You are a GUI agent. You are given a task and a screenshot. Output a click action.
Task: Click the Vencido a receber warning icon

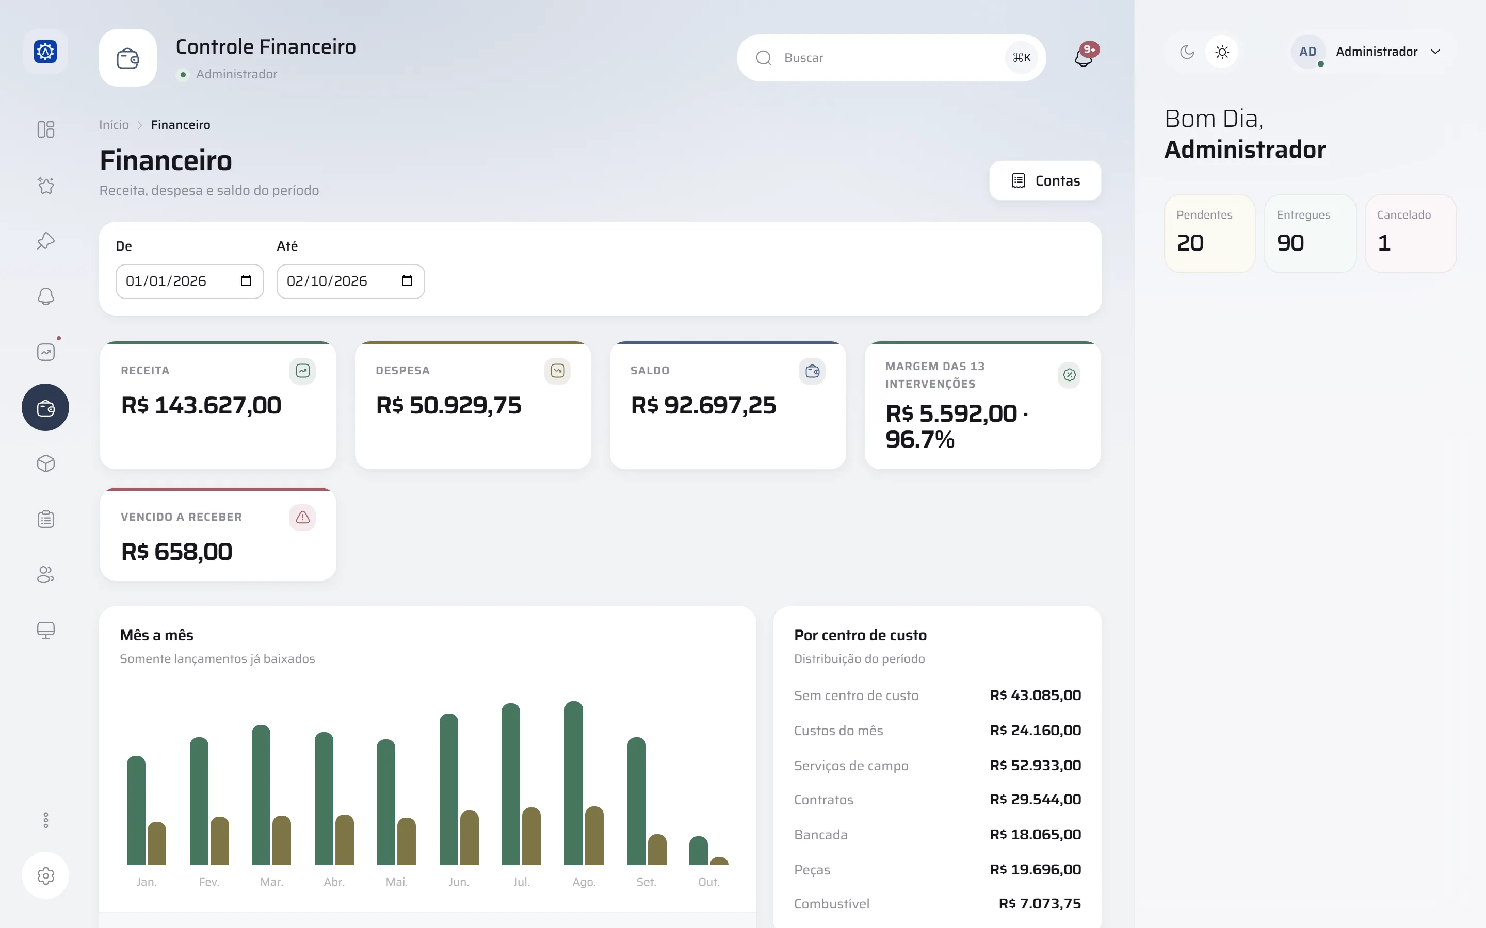(x=302, y=518)
